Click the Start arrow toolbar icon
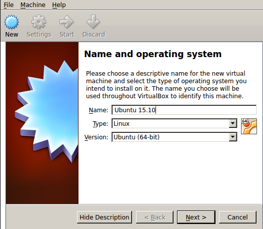The width and height of the screenshot is (263, 229). (66, 22)
